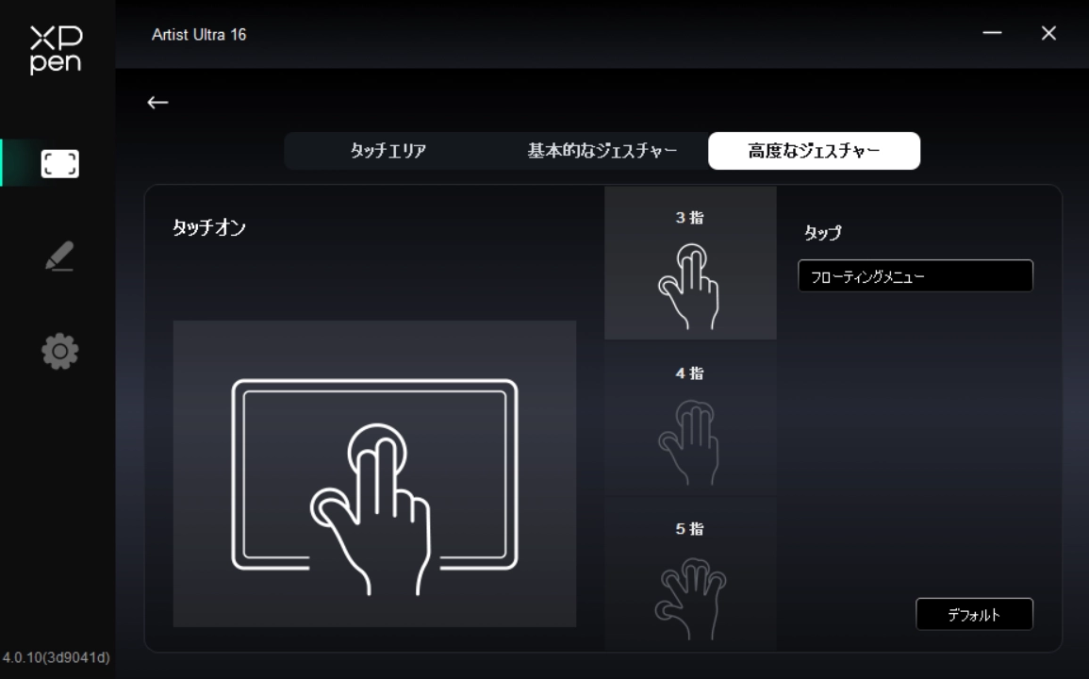
Task: Select the 3指 three-finger gesture icon
Action: click(690, 273)
